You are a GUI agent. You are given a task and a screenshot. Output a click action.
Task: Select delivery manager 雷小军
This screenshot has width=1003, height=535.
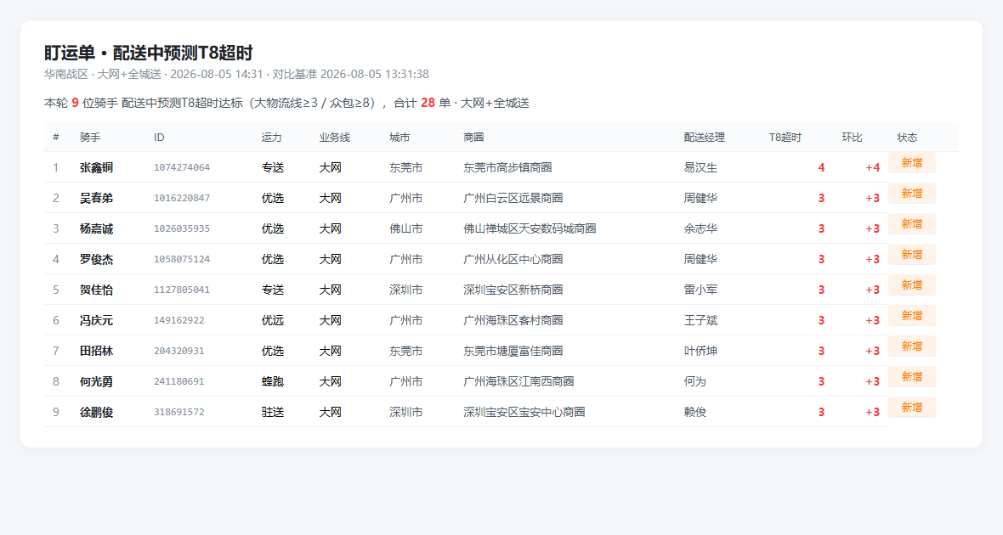(700, 290)
